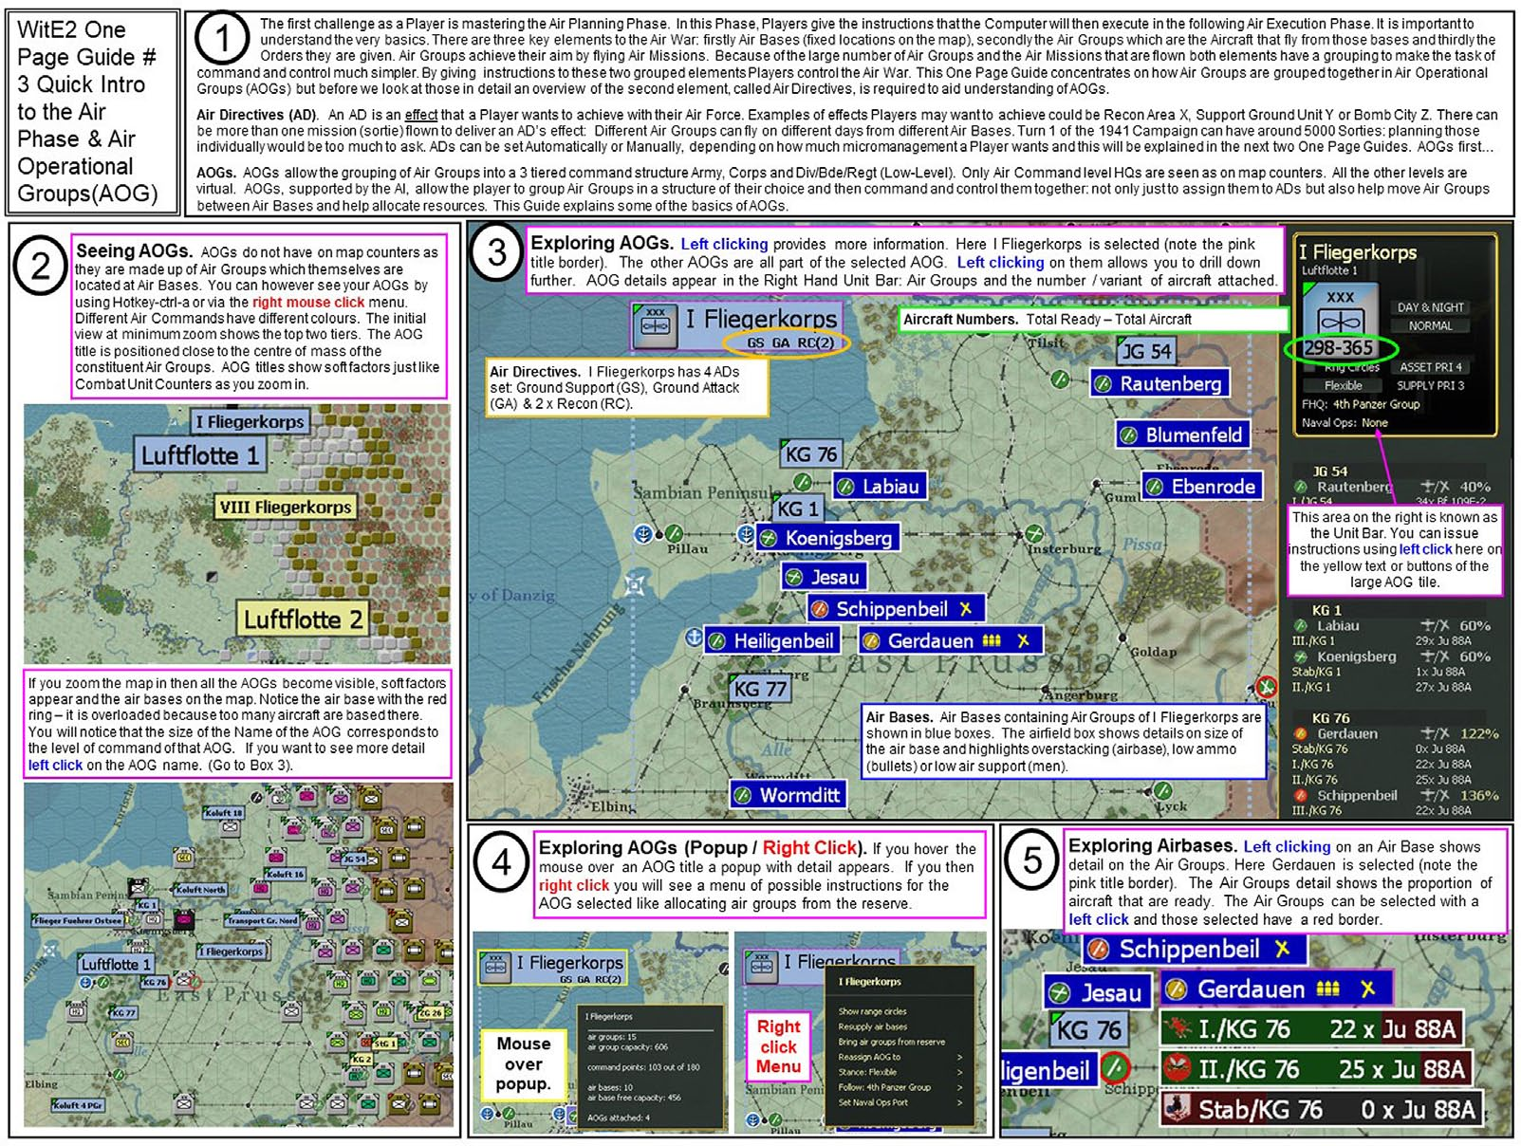
Task: Click the yellow 4th Panzer Group FHQ text
Action: point(1376,404)
